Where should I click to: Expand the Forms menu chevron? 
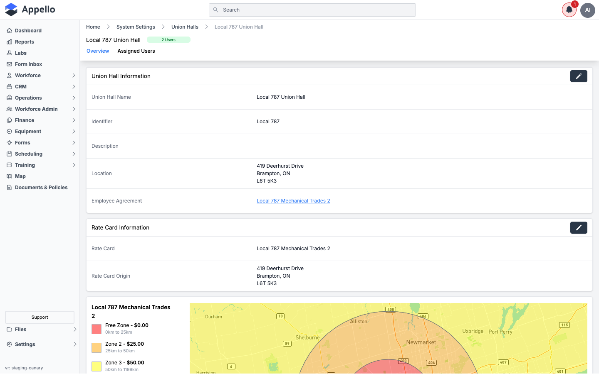pos(74,143)
